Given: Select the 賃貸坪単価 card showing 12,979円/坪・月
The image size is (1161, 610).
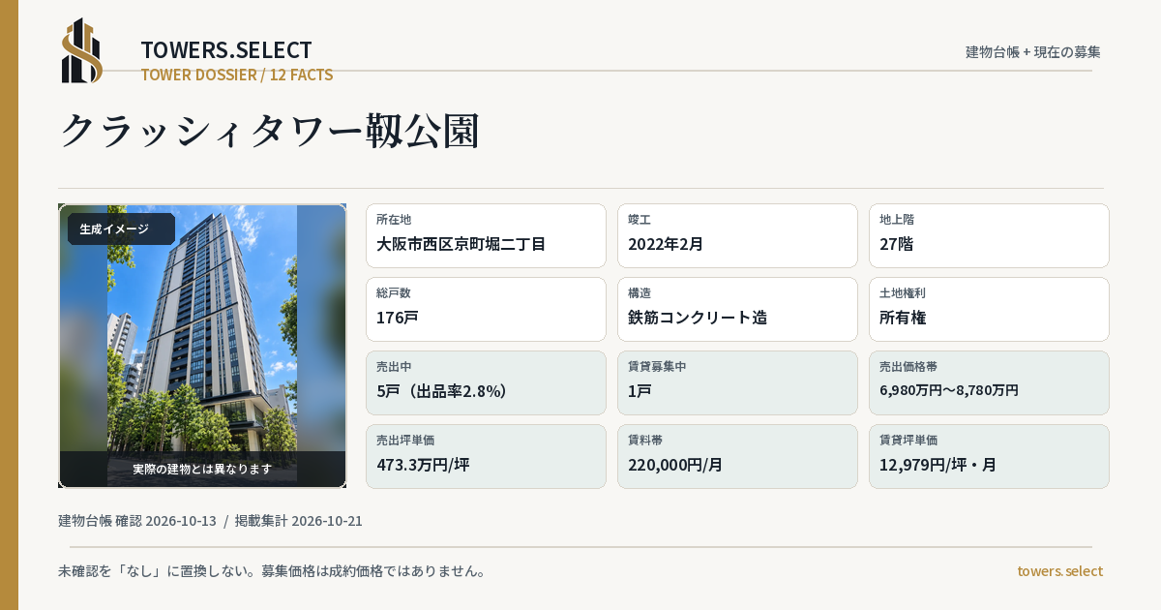Looking at the screenshot, I should (989, 456).
